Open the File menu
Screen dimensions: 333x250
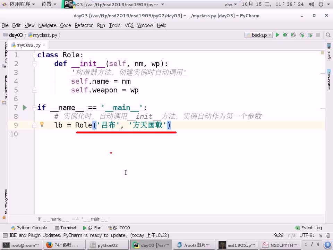(5, 25)
